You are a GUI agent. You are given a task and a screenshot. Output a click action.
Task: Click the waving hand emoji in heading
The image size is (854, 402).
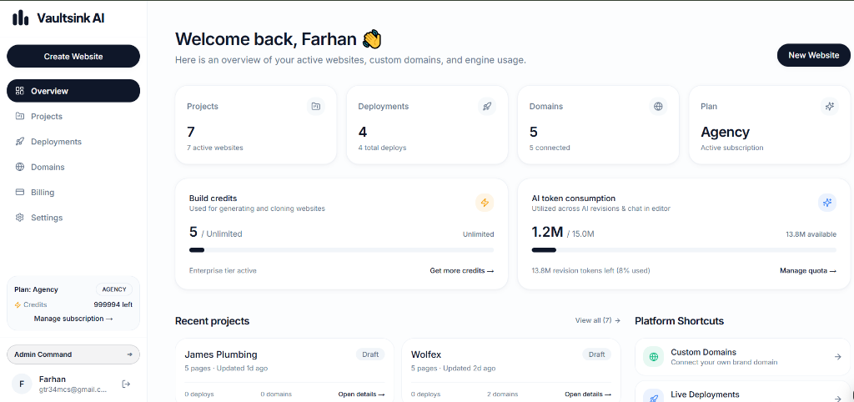coord(372,39)
